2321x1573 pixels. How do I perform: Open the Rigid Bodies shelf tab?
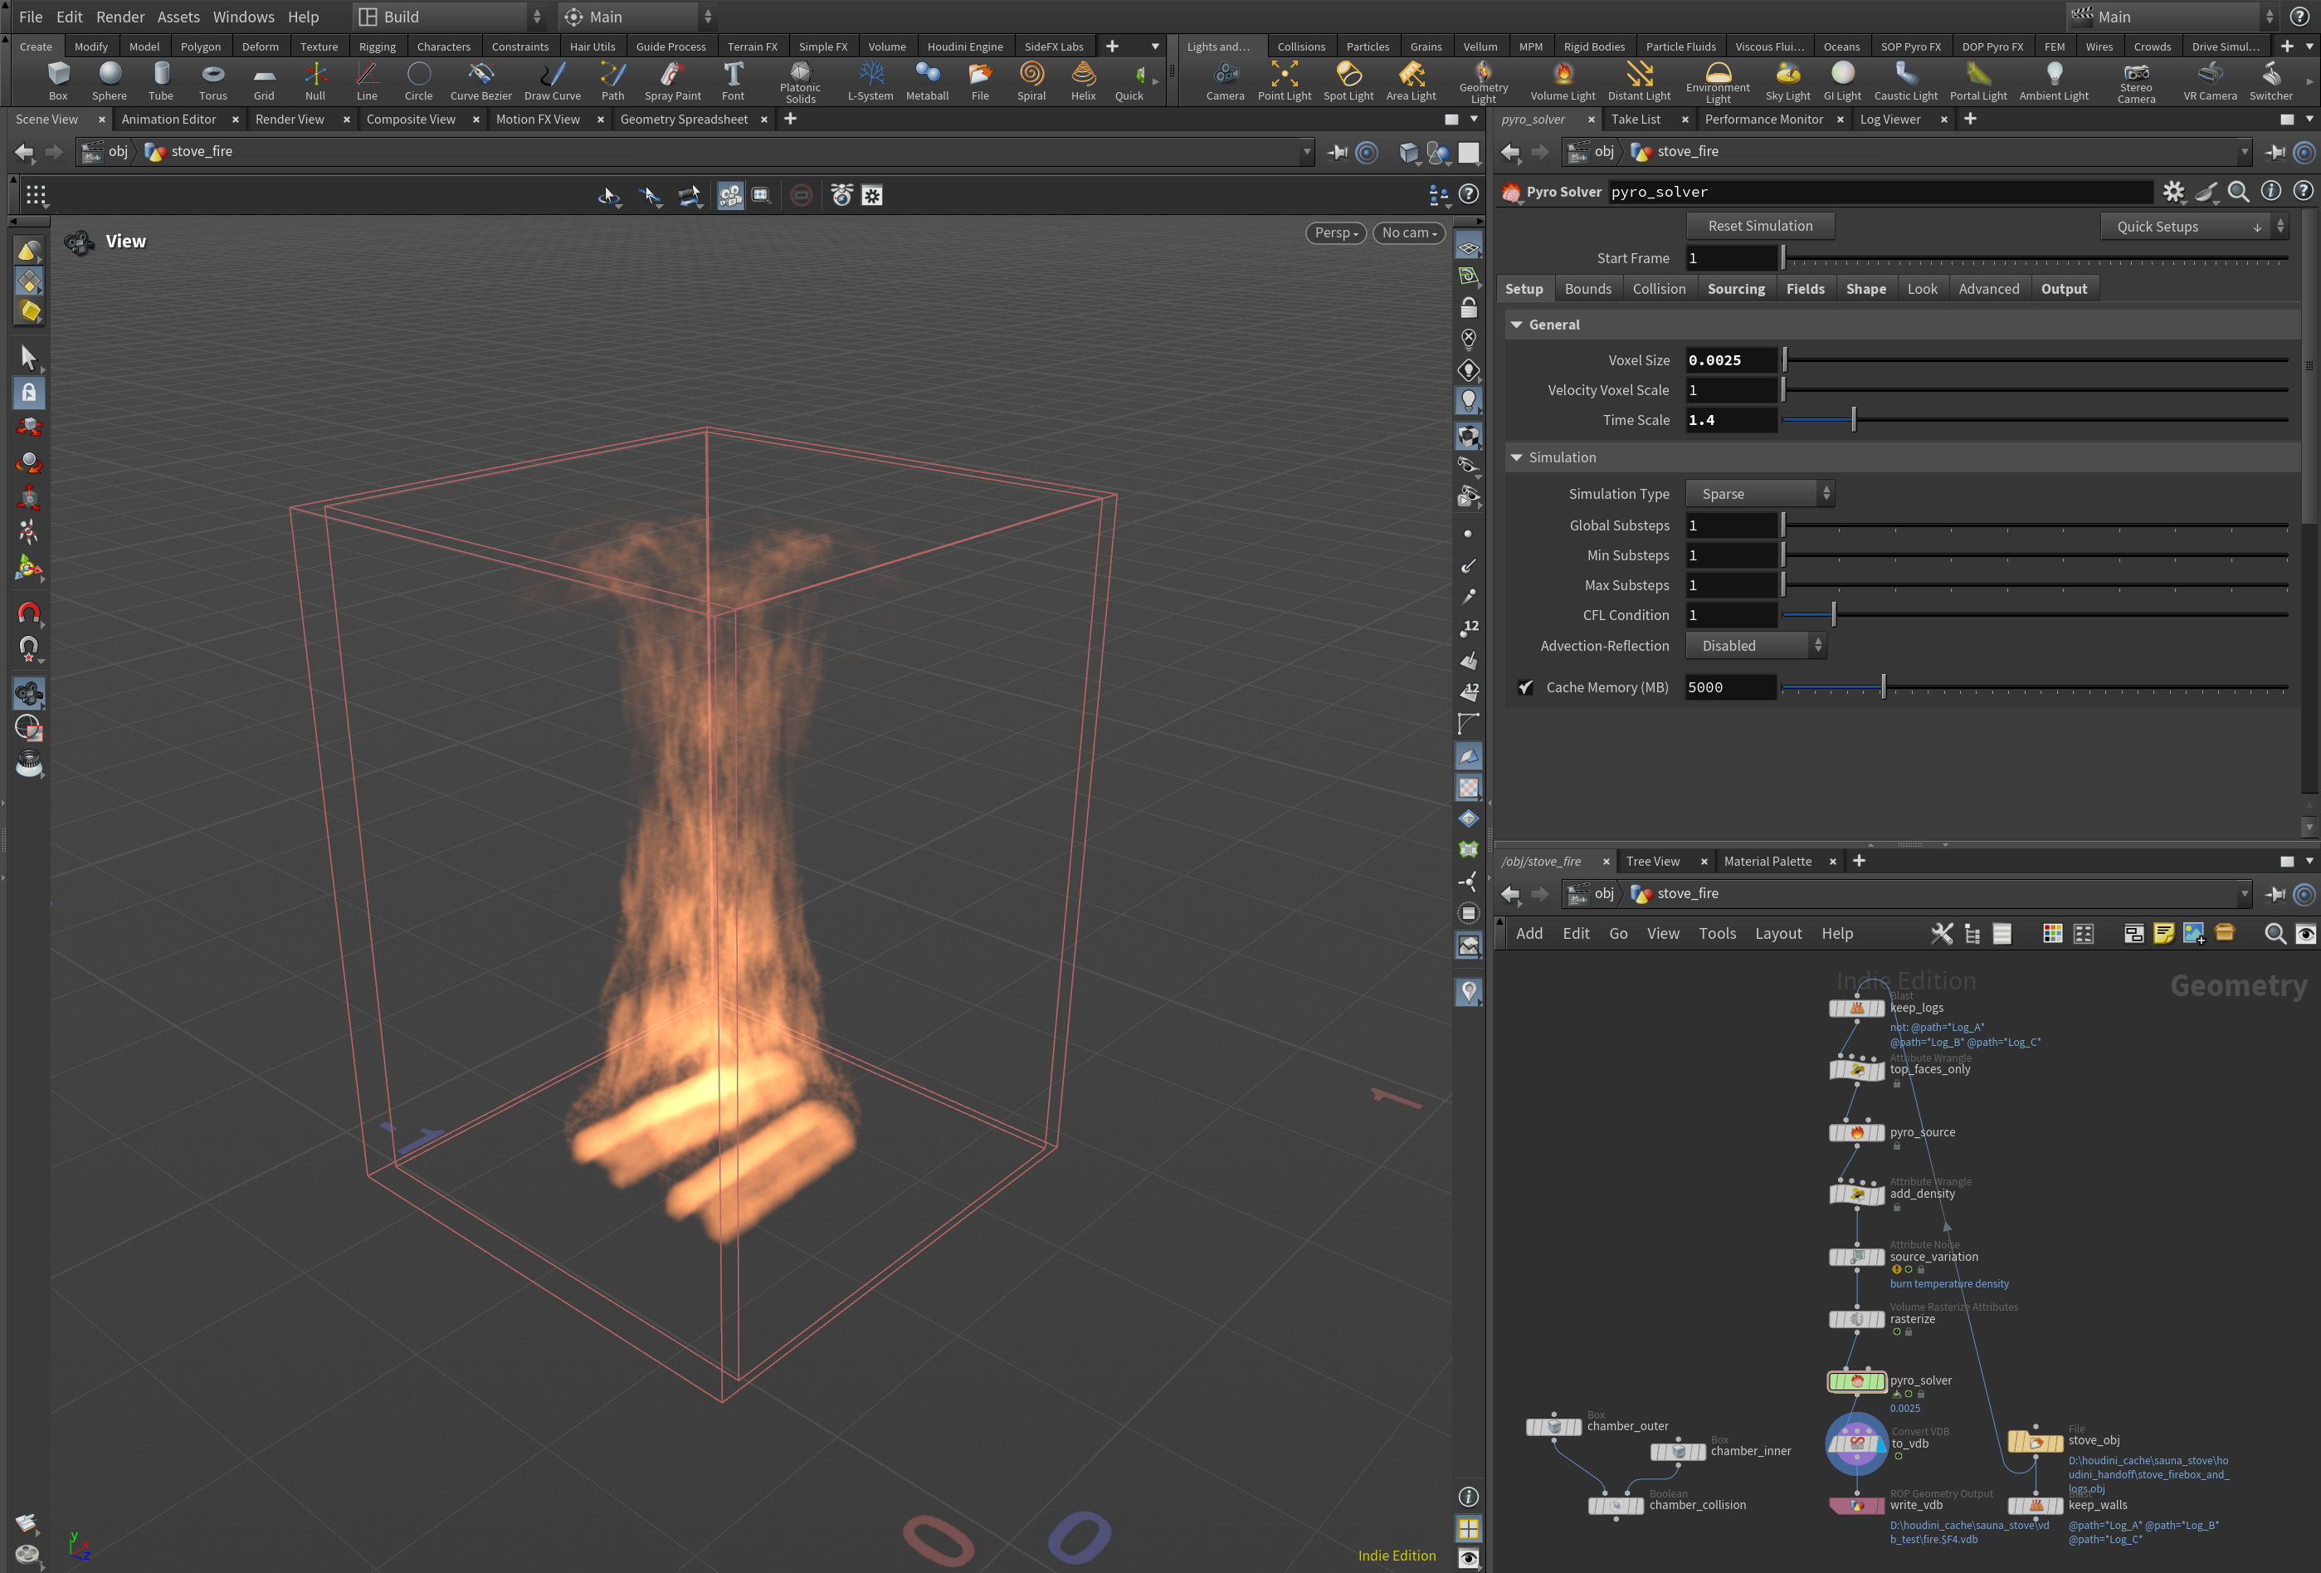coord(1593,46)
